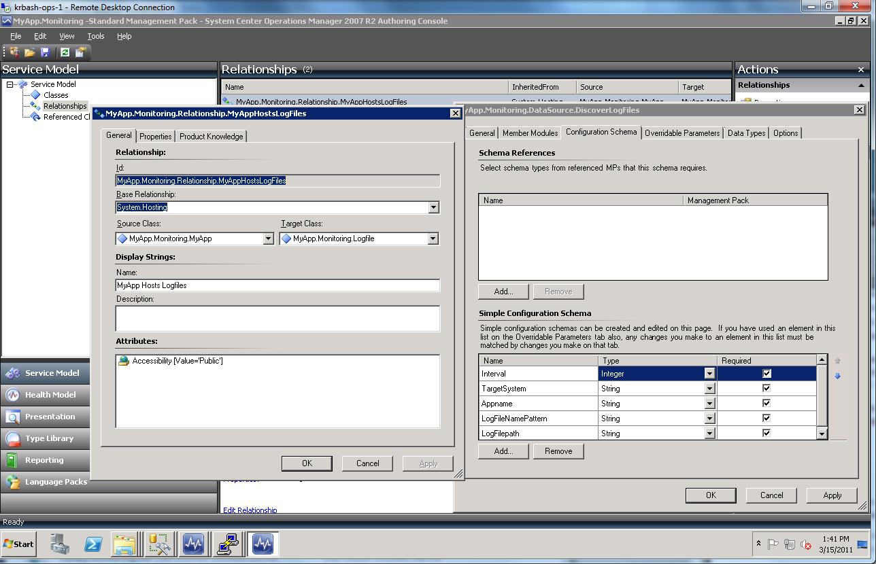Click the New management pack toolbar icon
The height and width of the screenshot is (564, 876).
14,52
